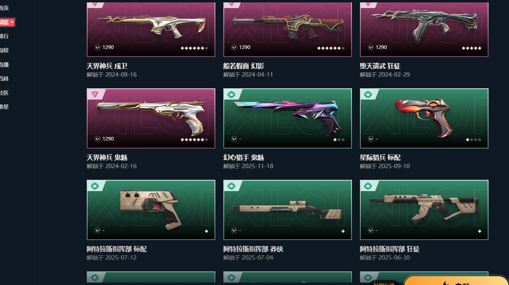Go to the 排行 sidebar menu item
Viewport: 509px width, 285px height.
point(4,36)
